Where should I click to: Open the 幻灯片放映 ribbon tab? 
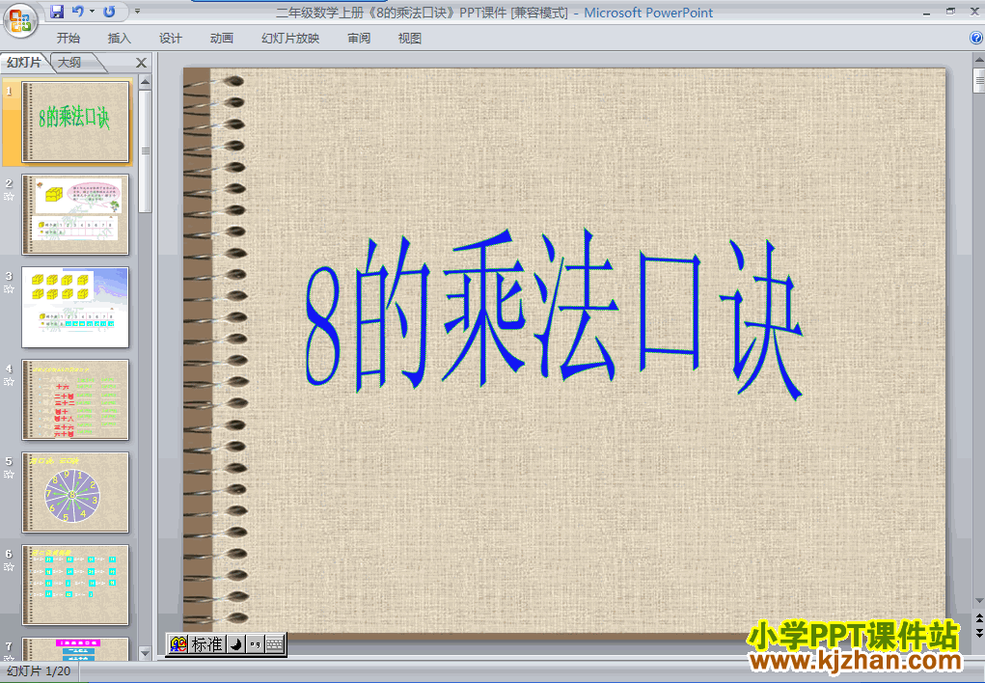(290, 39)
